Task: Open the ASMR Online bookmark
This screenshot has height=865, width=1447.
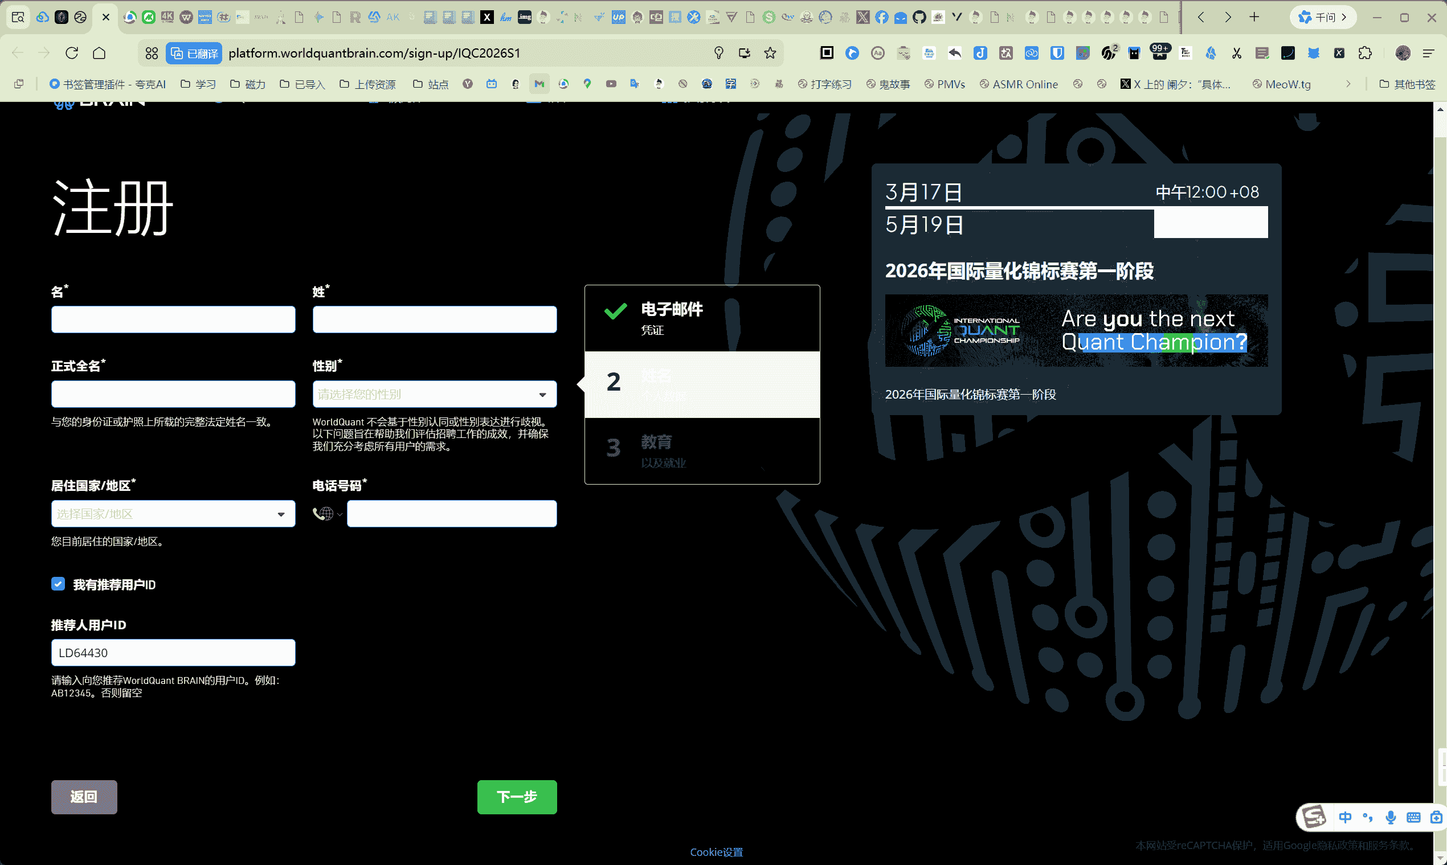Action: tap(1019, 84)
